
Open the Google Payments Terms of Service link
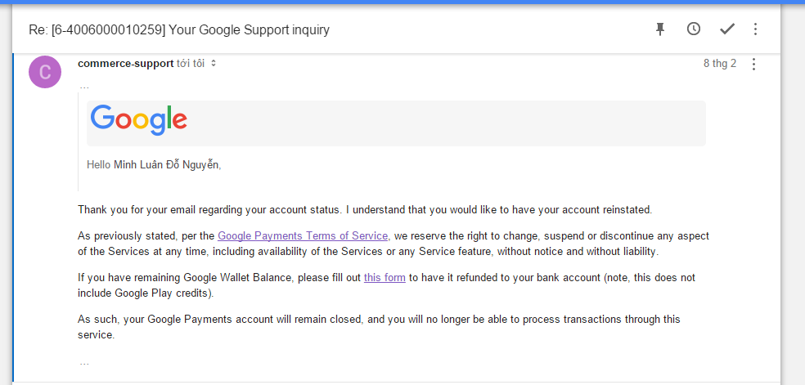pos(303,235)
